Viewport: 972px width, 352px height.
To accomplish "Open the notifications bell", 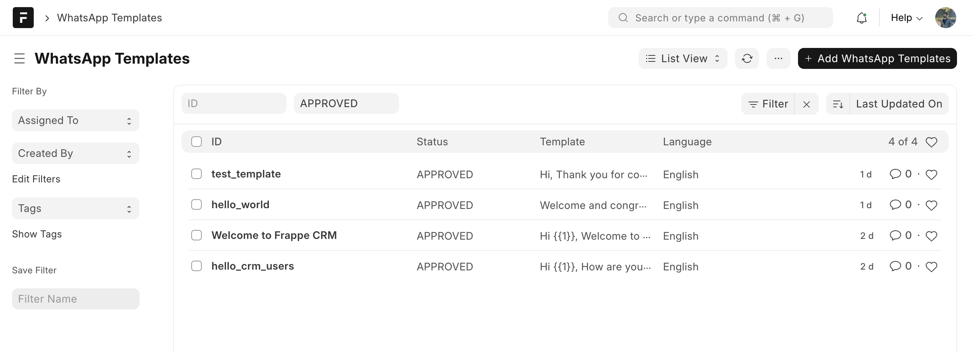I will tap(861, 18).
